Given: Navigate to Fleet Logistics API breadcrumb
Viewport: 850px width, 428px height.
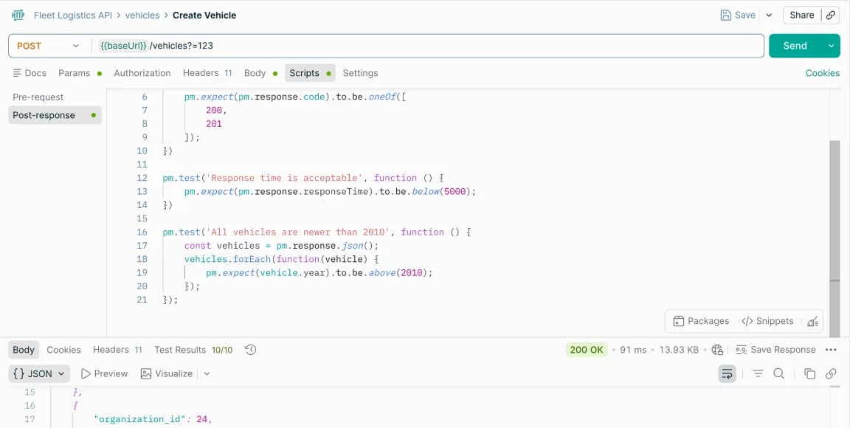Looking at the screenshot, I should (x=72, y=15).
